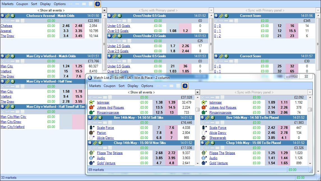This screenshot has width=321, height=181.
Task: Click the X cancel icon under Chelsea v Arsenal header
Action: click(x=3, y=21)
